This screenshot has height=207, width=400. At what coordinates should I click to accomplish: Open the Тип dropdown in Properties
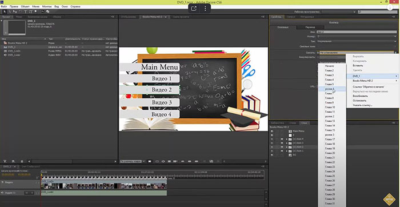(x=357, y=41)
